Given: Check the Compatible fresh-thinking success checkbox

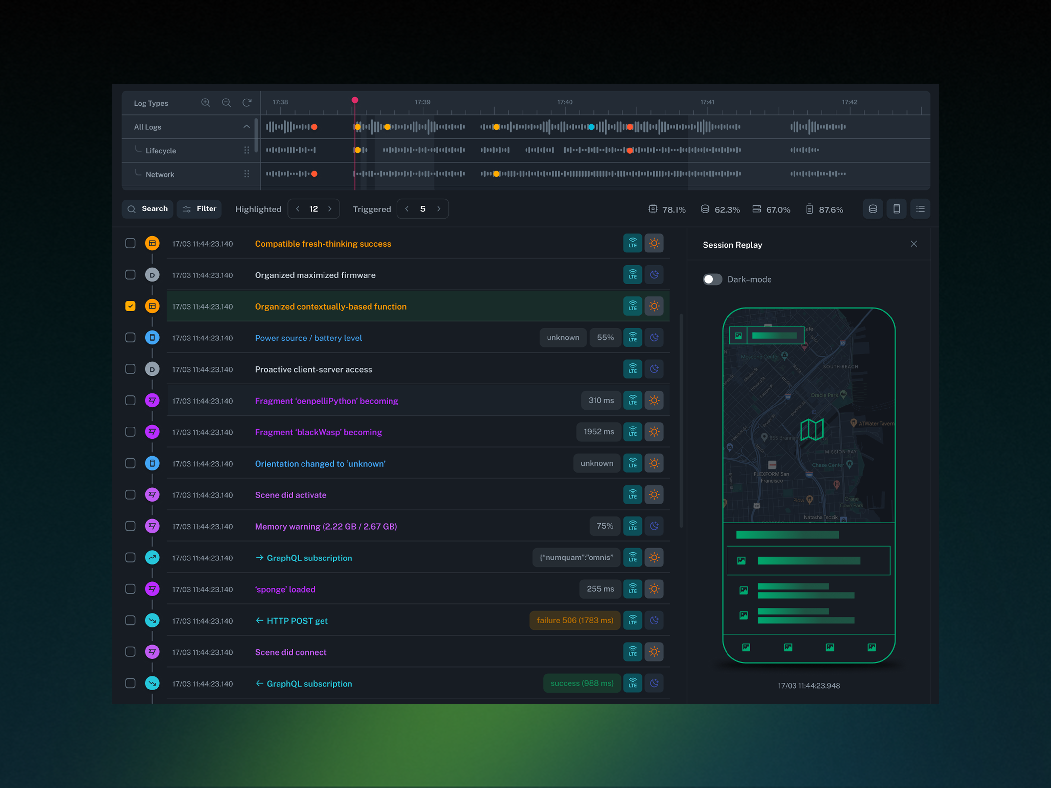Looking at the screenshot, I should 130,243.
